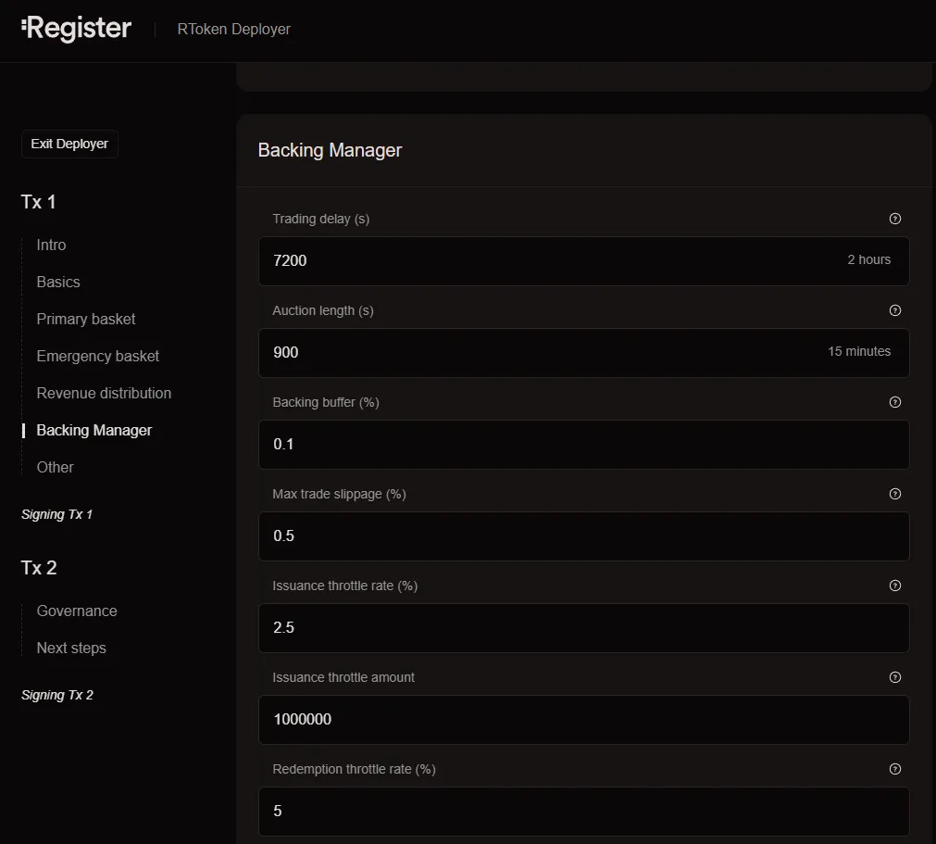Show help for Max trade slippage
This screenshot has height=844, width=936.
[x=894, y=494]
